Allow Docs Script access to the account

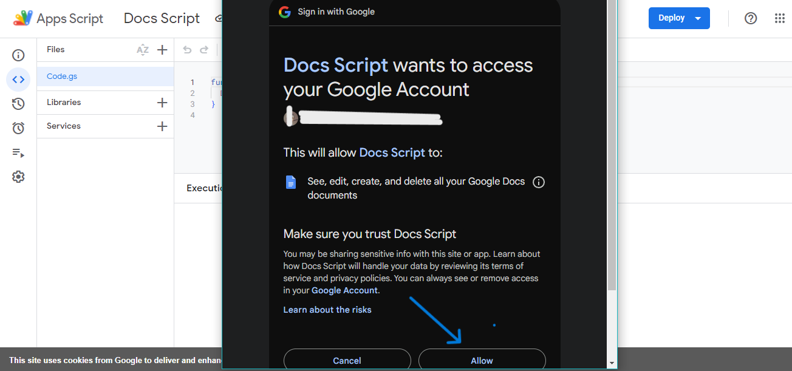pos(482,360)
